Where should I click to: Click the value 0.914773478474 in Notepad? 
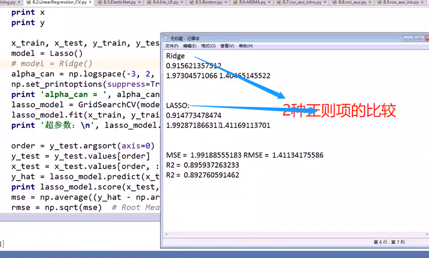[x=194, y=116]
